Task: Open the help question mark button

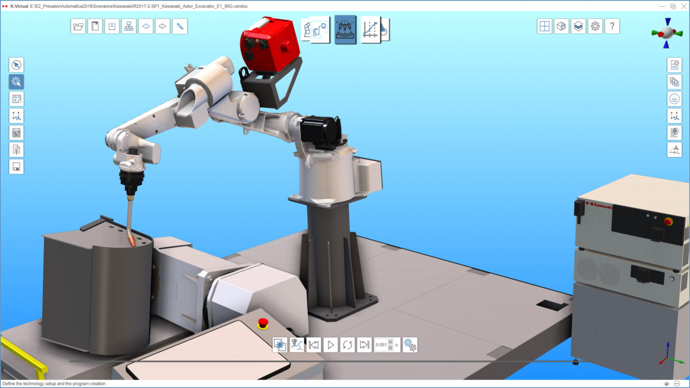Action: 612,26
